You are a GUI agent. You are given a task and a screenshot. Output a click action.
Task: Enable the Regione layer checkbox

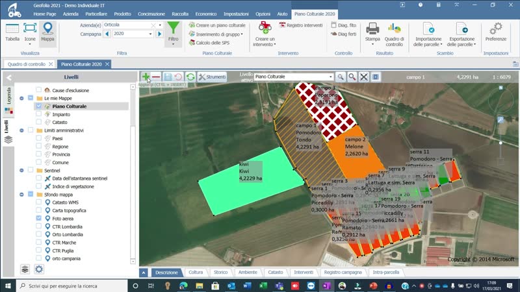(x=39, y=146)
